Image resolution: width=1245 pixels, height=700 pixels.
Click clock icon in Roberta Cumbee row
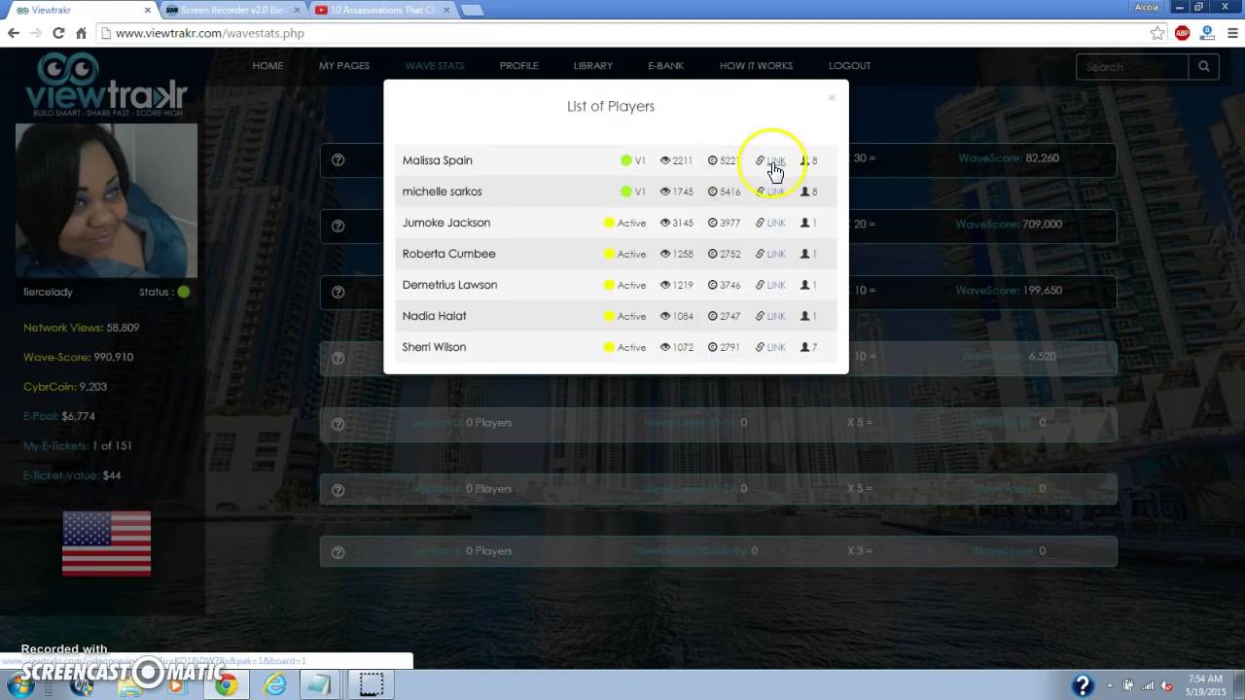[x=713, y=254]
